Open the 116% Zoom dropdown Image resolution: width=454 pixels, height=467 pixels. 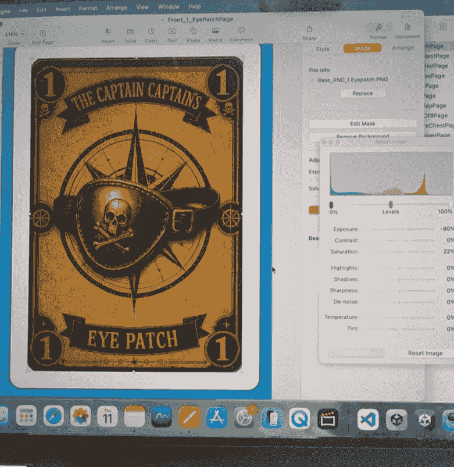15,34
